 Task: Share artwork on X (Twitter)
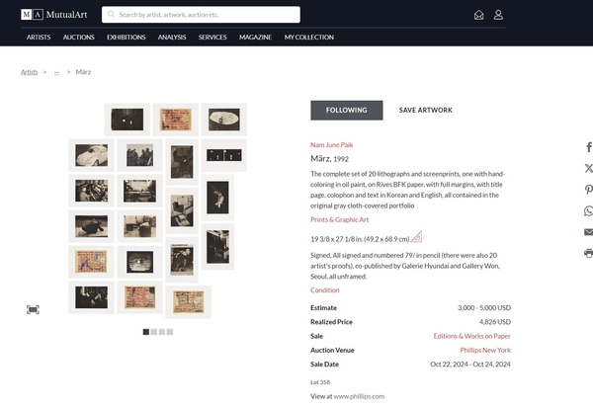pos(588,168)
